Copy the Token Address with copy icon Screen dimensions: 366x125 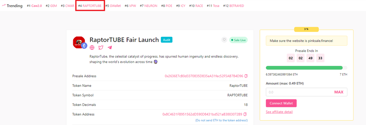click(245, 114)
